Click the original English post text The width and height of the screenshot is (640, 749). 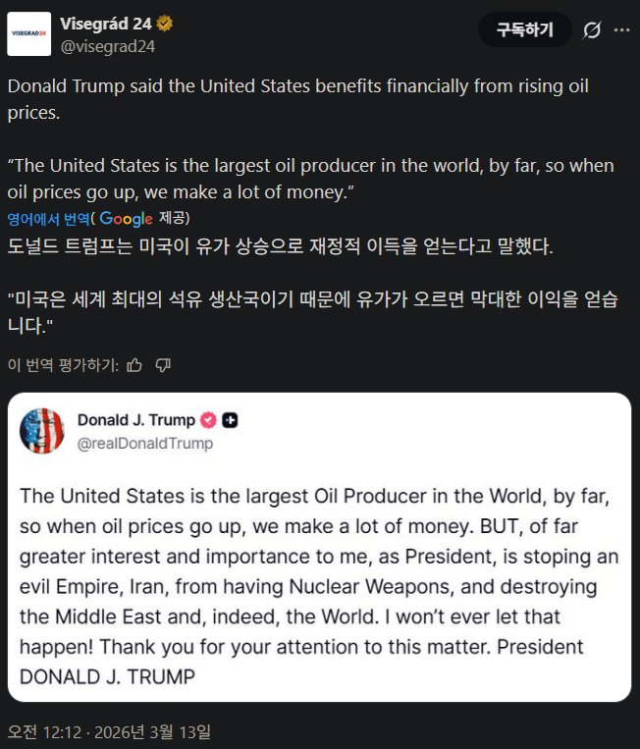coord(310,139)
